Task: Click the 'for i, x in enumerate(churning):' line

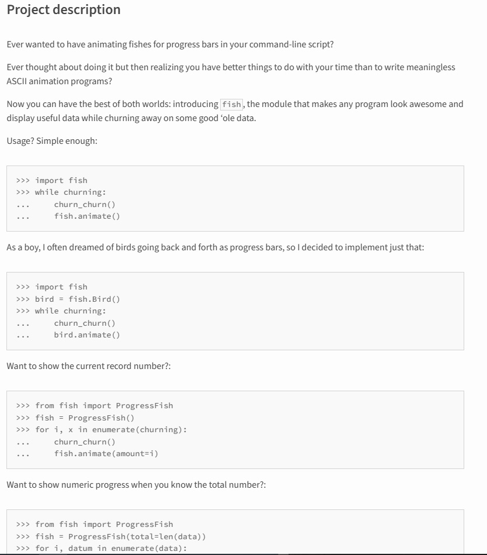Action: click(111, 430)
